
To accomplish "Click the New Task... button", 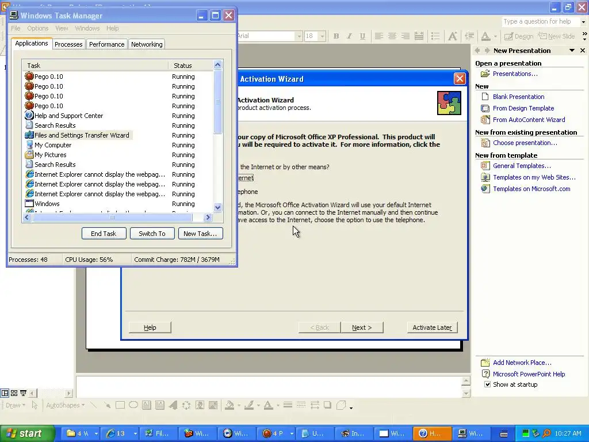I will pyautogui.click(x=200, y=234).
